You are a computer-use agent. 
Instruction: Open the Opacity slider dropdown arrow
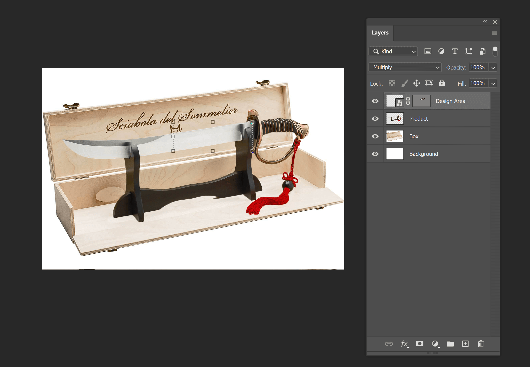pyautogui.click(x=493, y=68)
